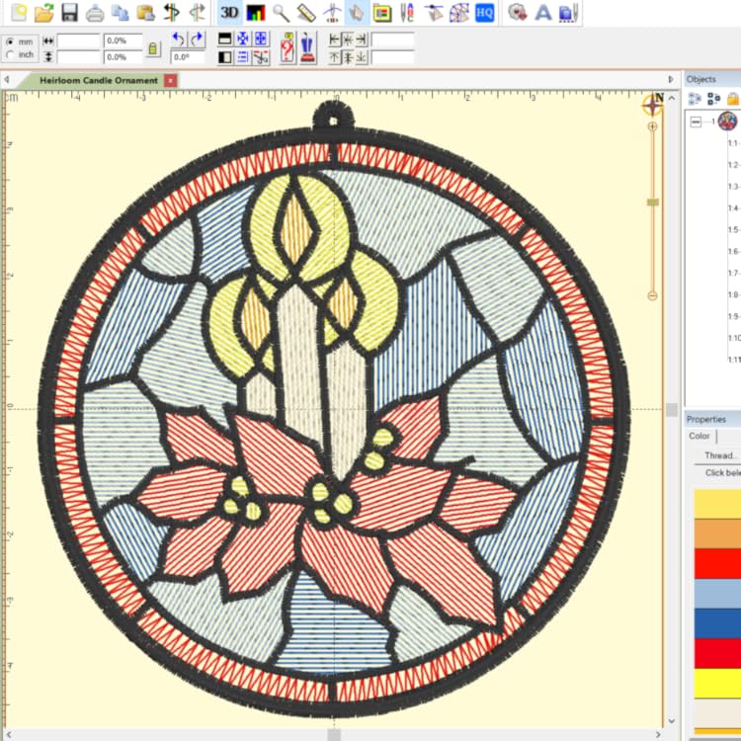741x741 pixels.
Task: Collapse design 1 tree node in Objects
Action: pos(696,122)
